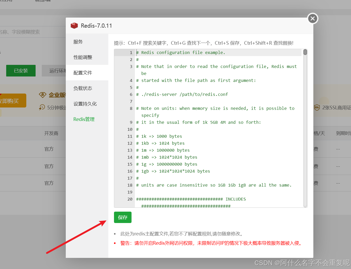The image size is (351, 269).
Task: Click the 5分钟 chat icon in background banner
Action: point(42,107)
